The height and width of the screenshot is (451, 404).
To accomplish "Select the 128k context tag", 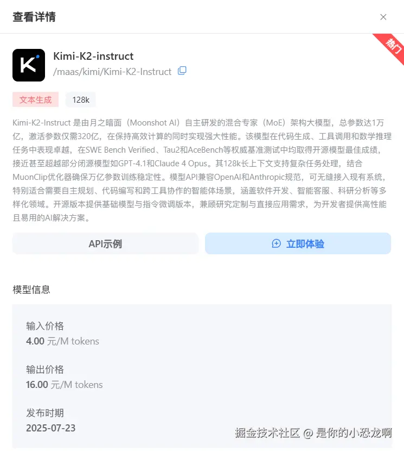I will pos(81,99).
